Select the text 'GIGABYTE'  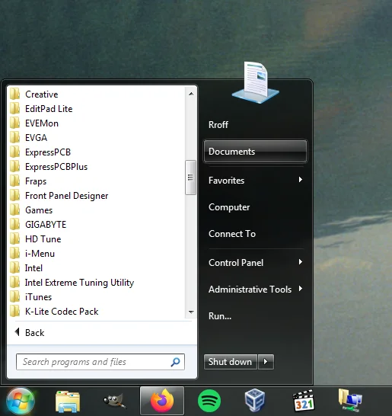[46, 225]
